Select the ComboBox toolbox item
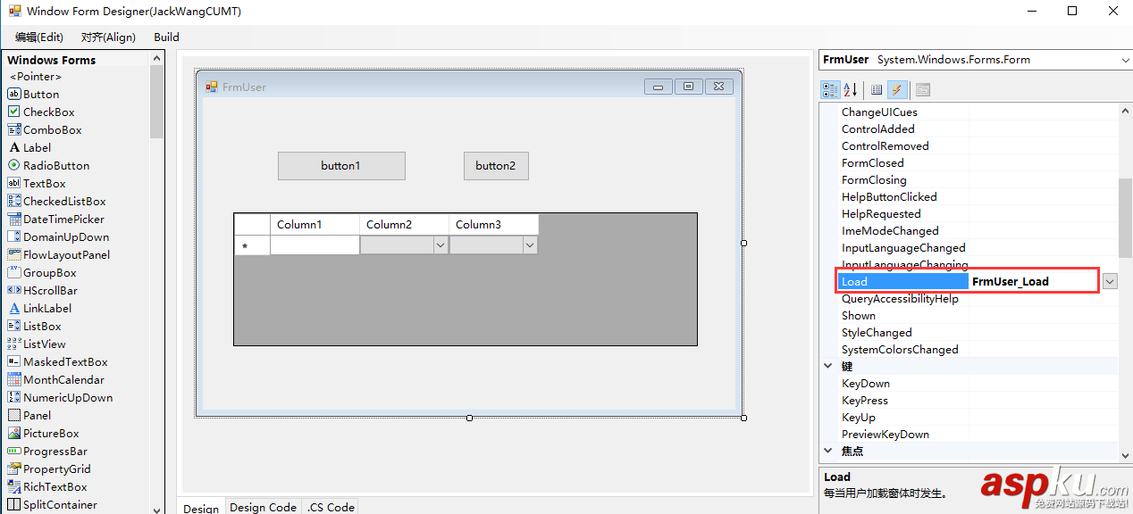The image size is (1133, 514). click(x=45, y=129)
